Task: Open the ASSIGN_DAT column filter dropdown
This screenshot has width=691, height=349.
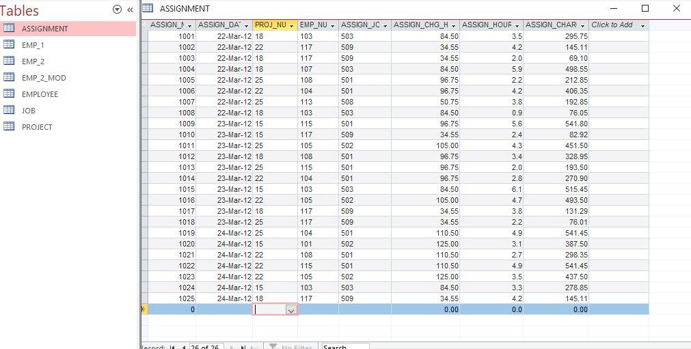Action: pos(246,25)
